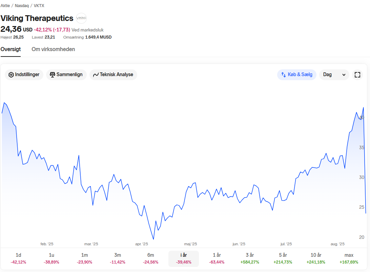Expand the Dag interval dropdown
The height and width of the screenshot is (272, 370).
pos(334,75)
